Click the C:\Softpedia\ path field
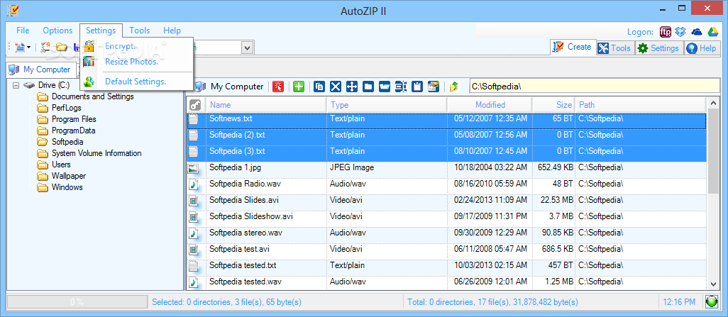The image size is (728, 317). click(x=595, y=87)
